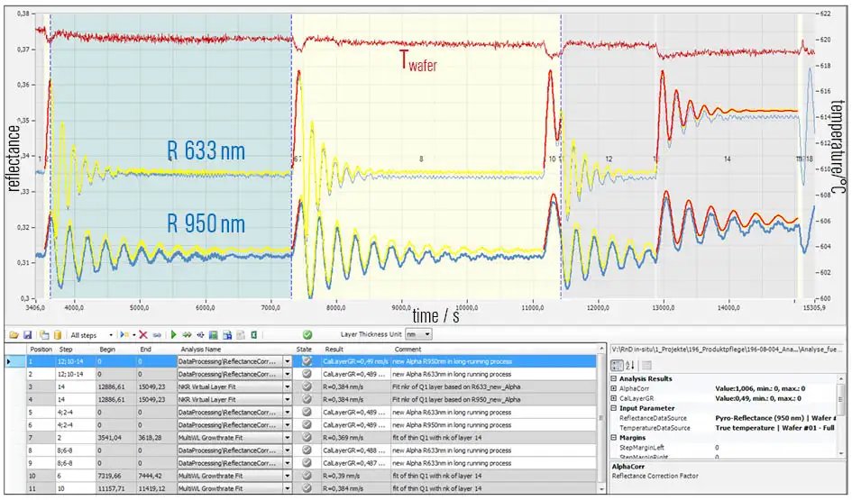Screen dimensions: 852x500
Task: Click property grid scrollbar down arrow
Action: (841, 453)
